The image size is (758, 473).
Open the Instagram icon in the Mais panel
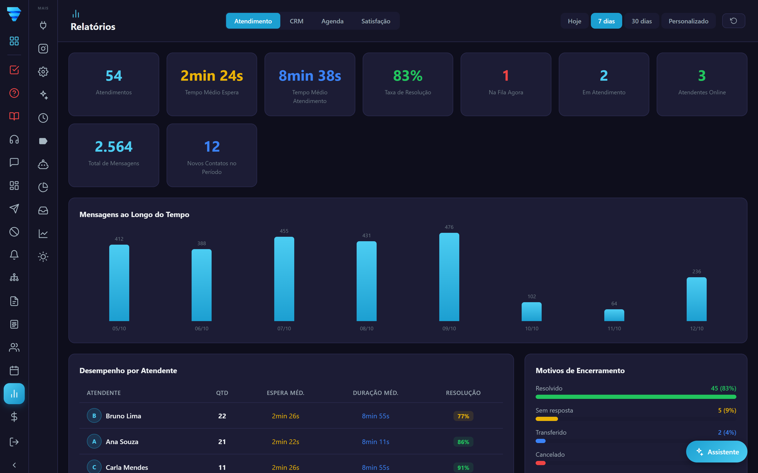[x=43, y=49]
